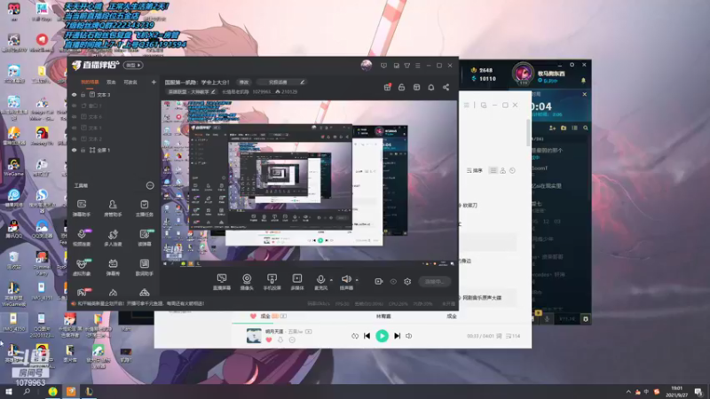Toggle the lock on the 文本 3 source

coord(83,95)
